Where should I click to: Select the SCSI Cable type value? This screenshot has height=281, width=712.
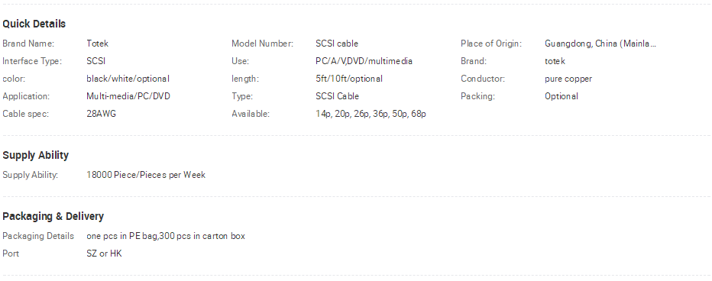click(x=337, y=96)
